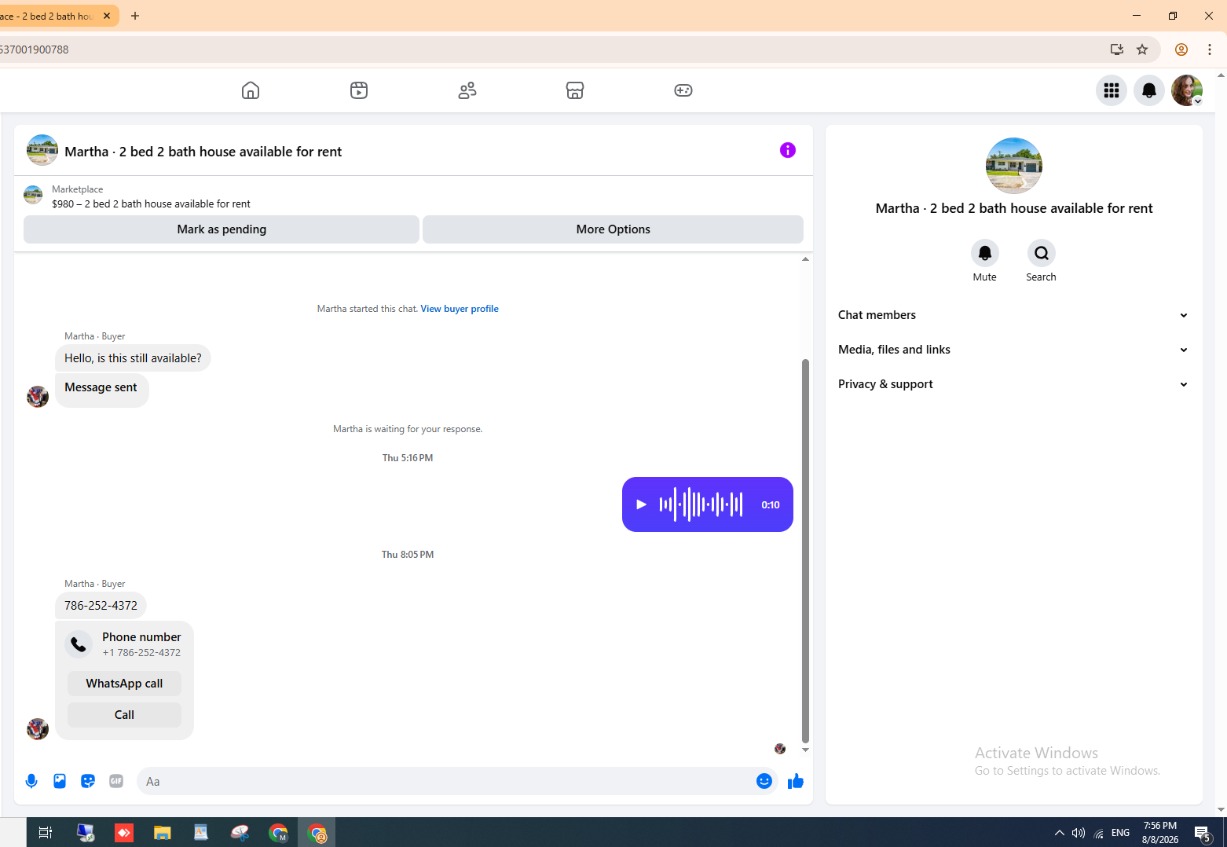Click the 786-252-4372 message bubble
This screenshot has height=847, width=1227.
(101, 606)
